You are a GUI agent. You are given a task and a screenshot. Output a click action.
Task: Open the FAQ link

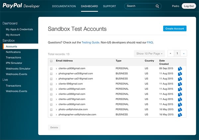coord(150,43)
